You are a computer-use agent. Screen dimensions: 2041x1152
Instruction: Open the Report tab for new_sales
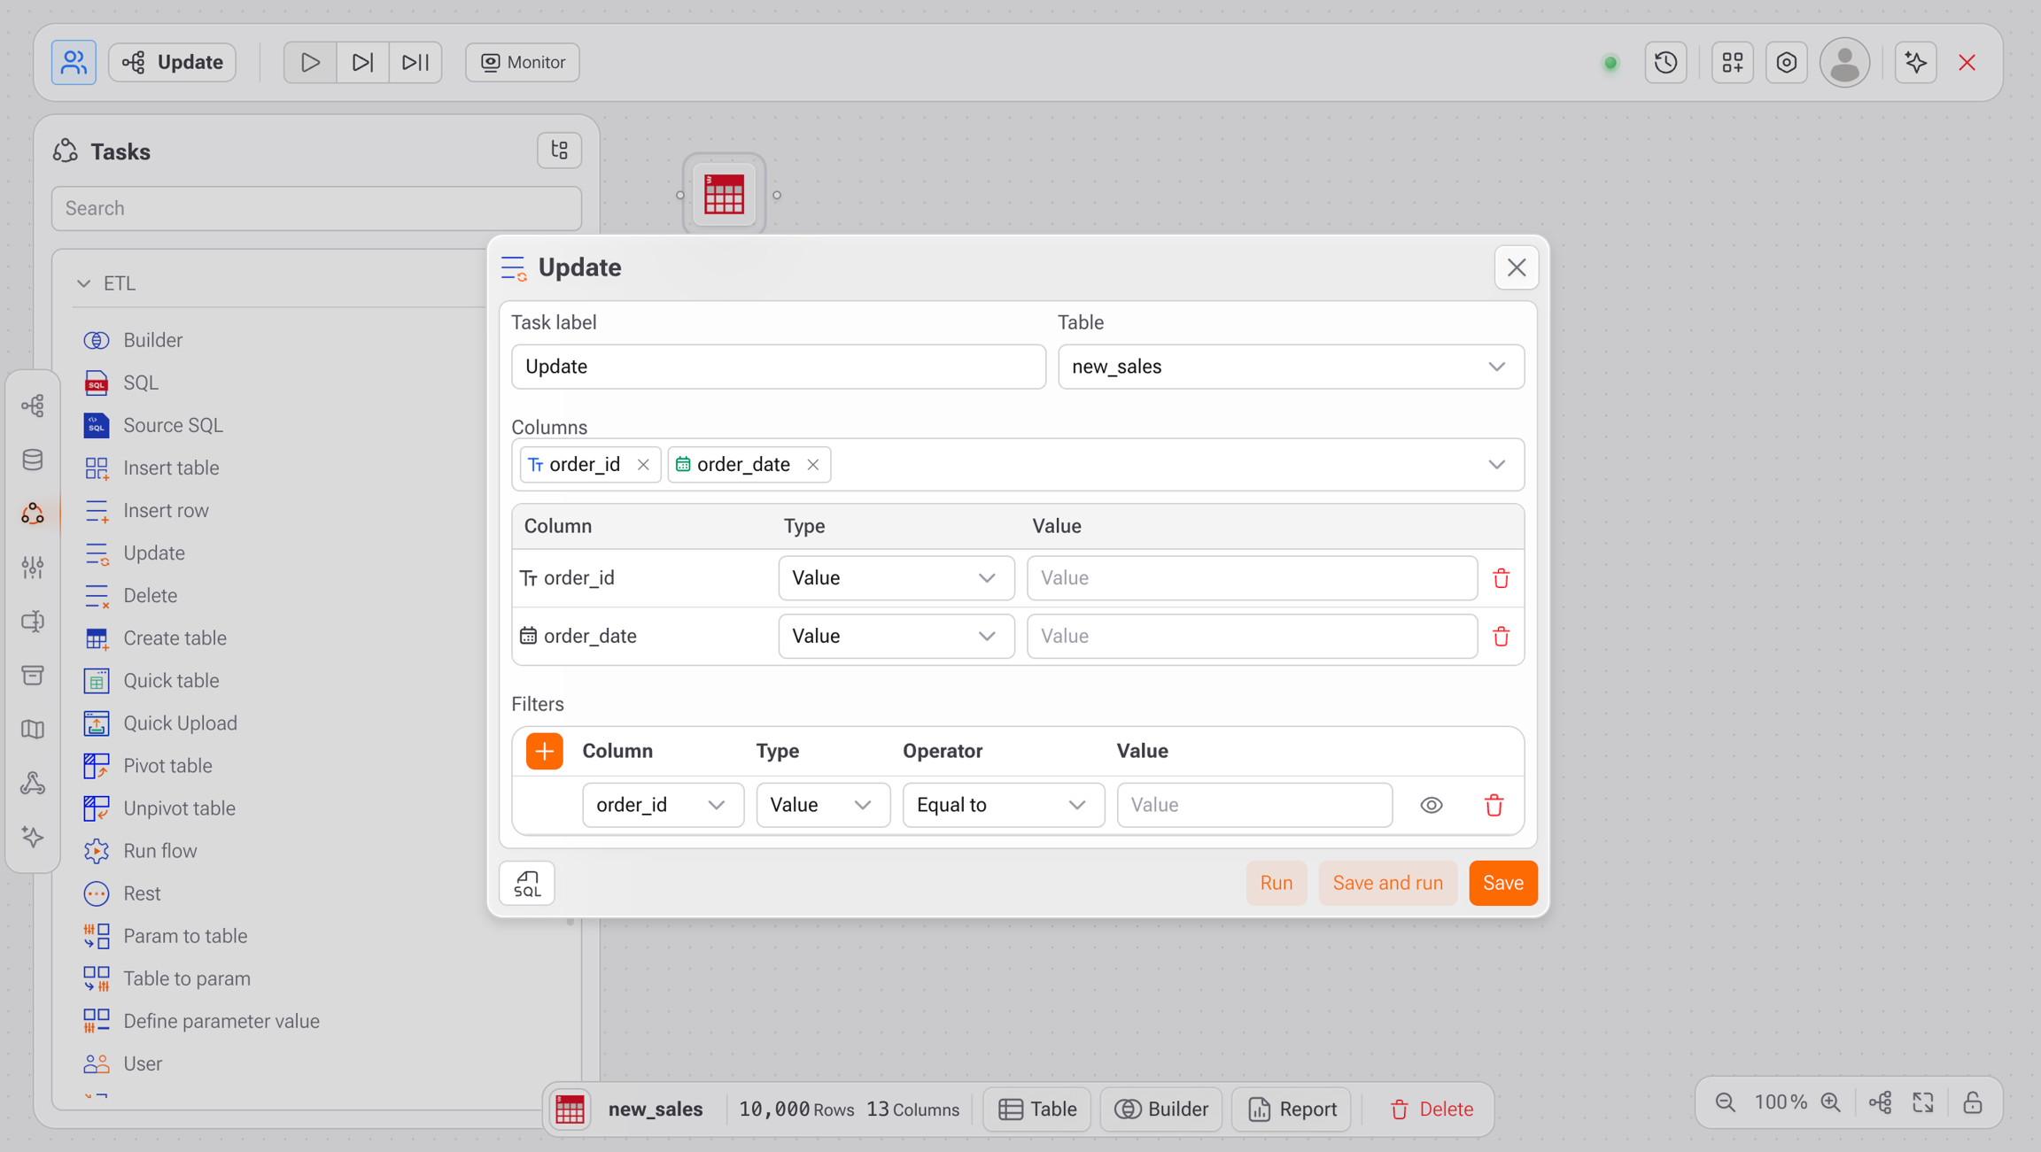click(x=1292, y=1109)
